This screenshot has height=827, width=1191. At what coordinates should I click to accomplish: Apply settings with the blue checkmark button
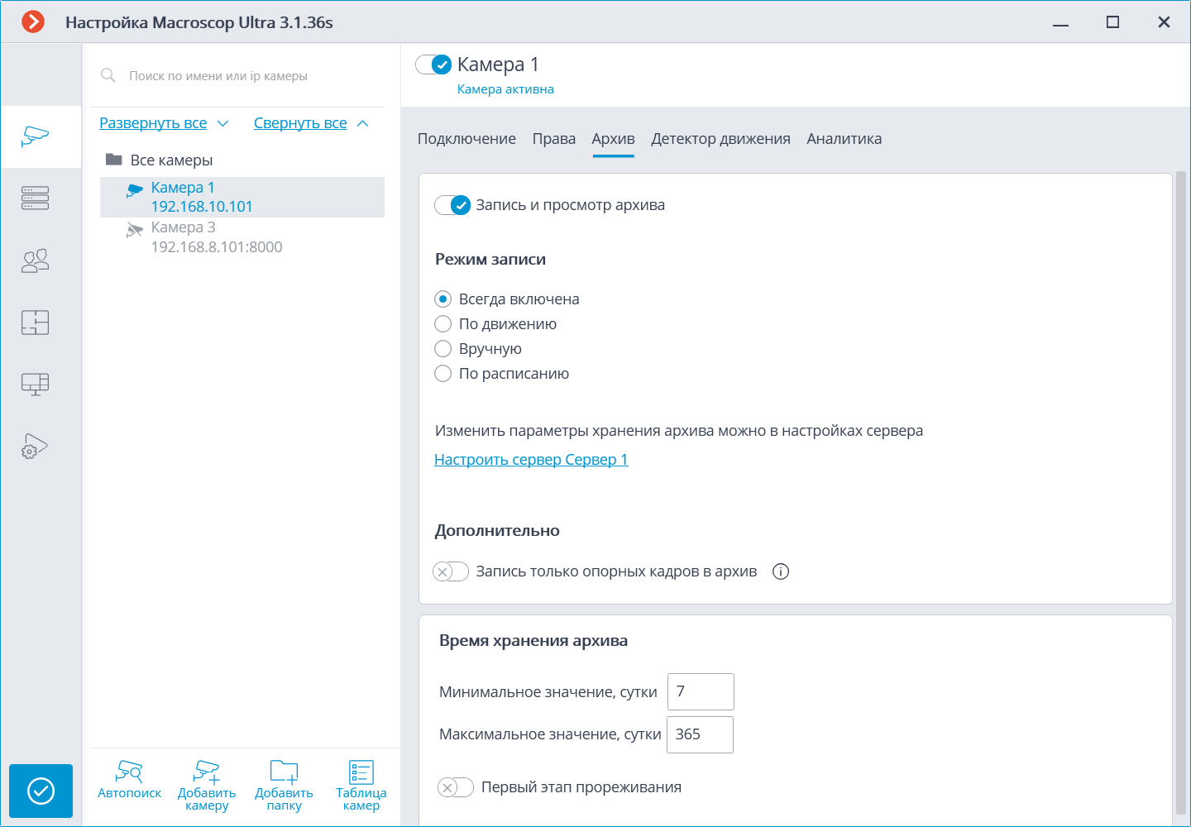click(41, 791)
